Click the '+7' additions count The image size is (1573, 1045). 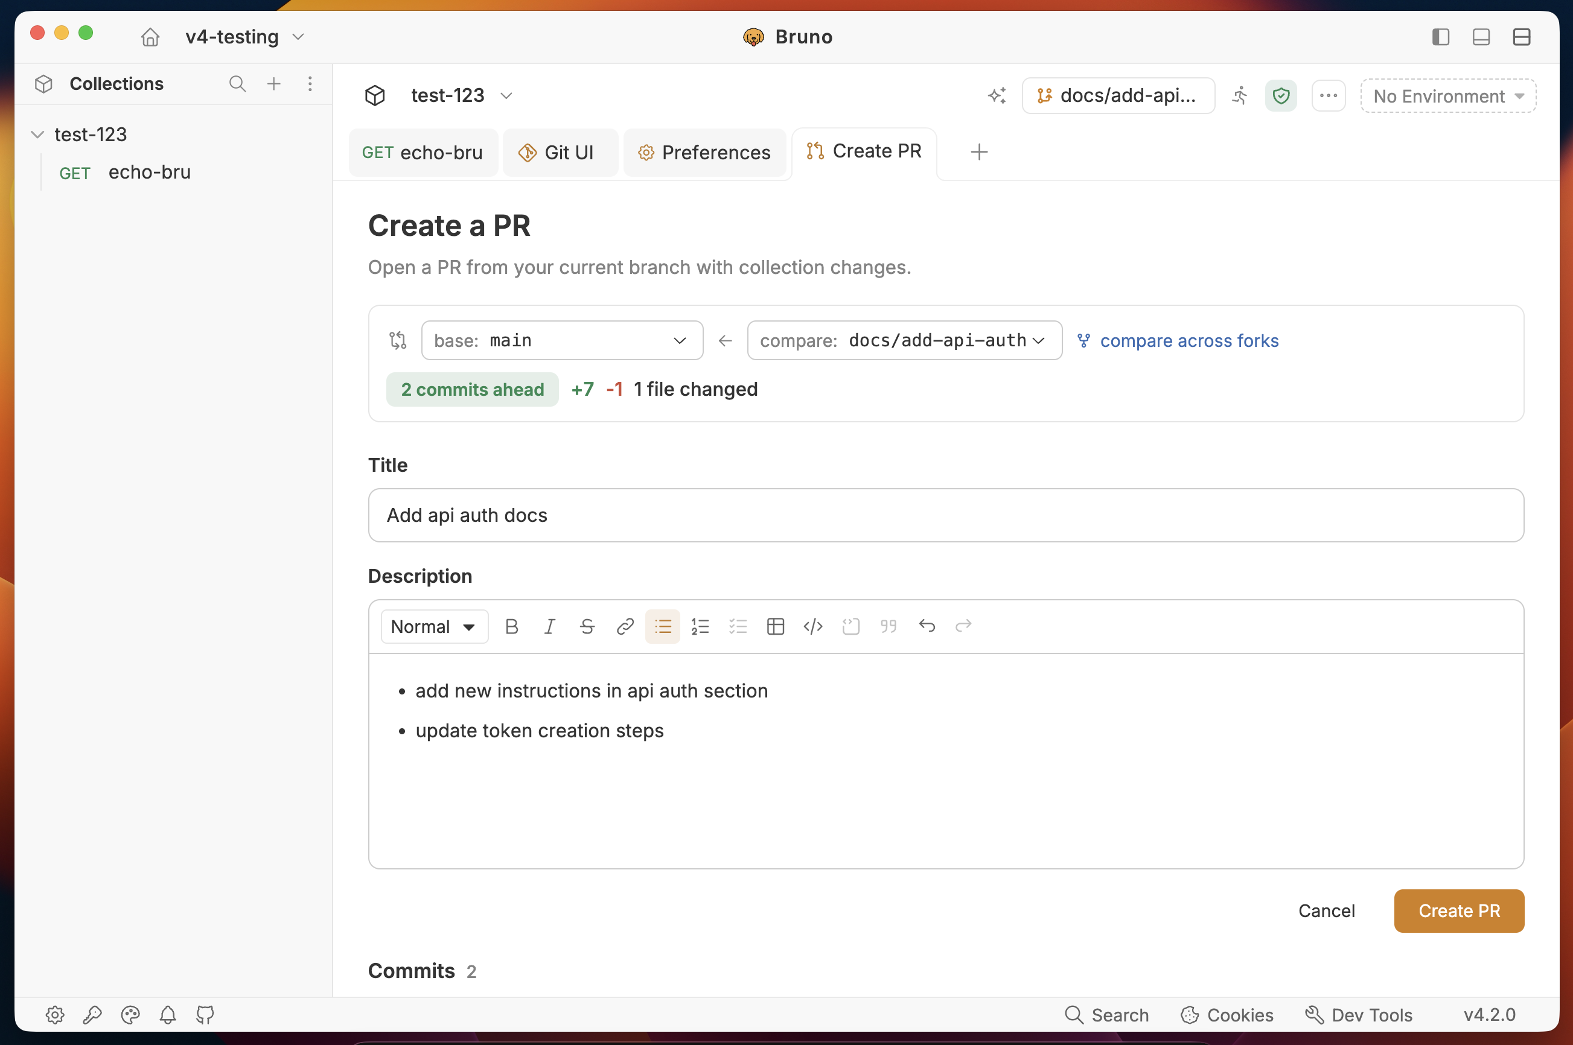pyautogui.click(x=582, y=389)
